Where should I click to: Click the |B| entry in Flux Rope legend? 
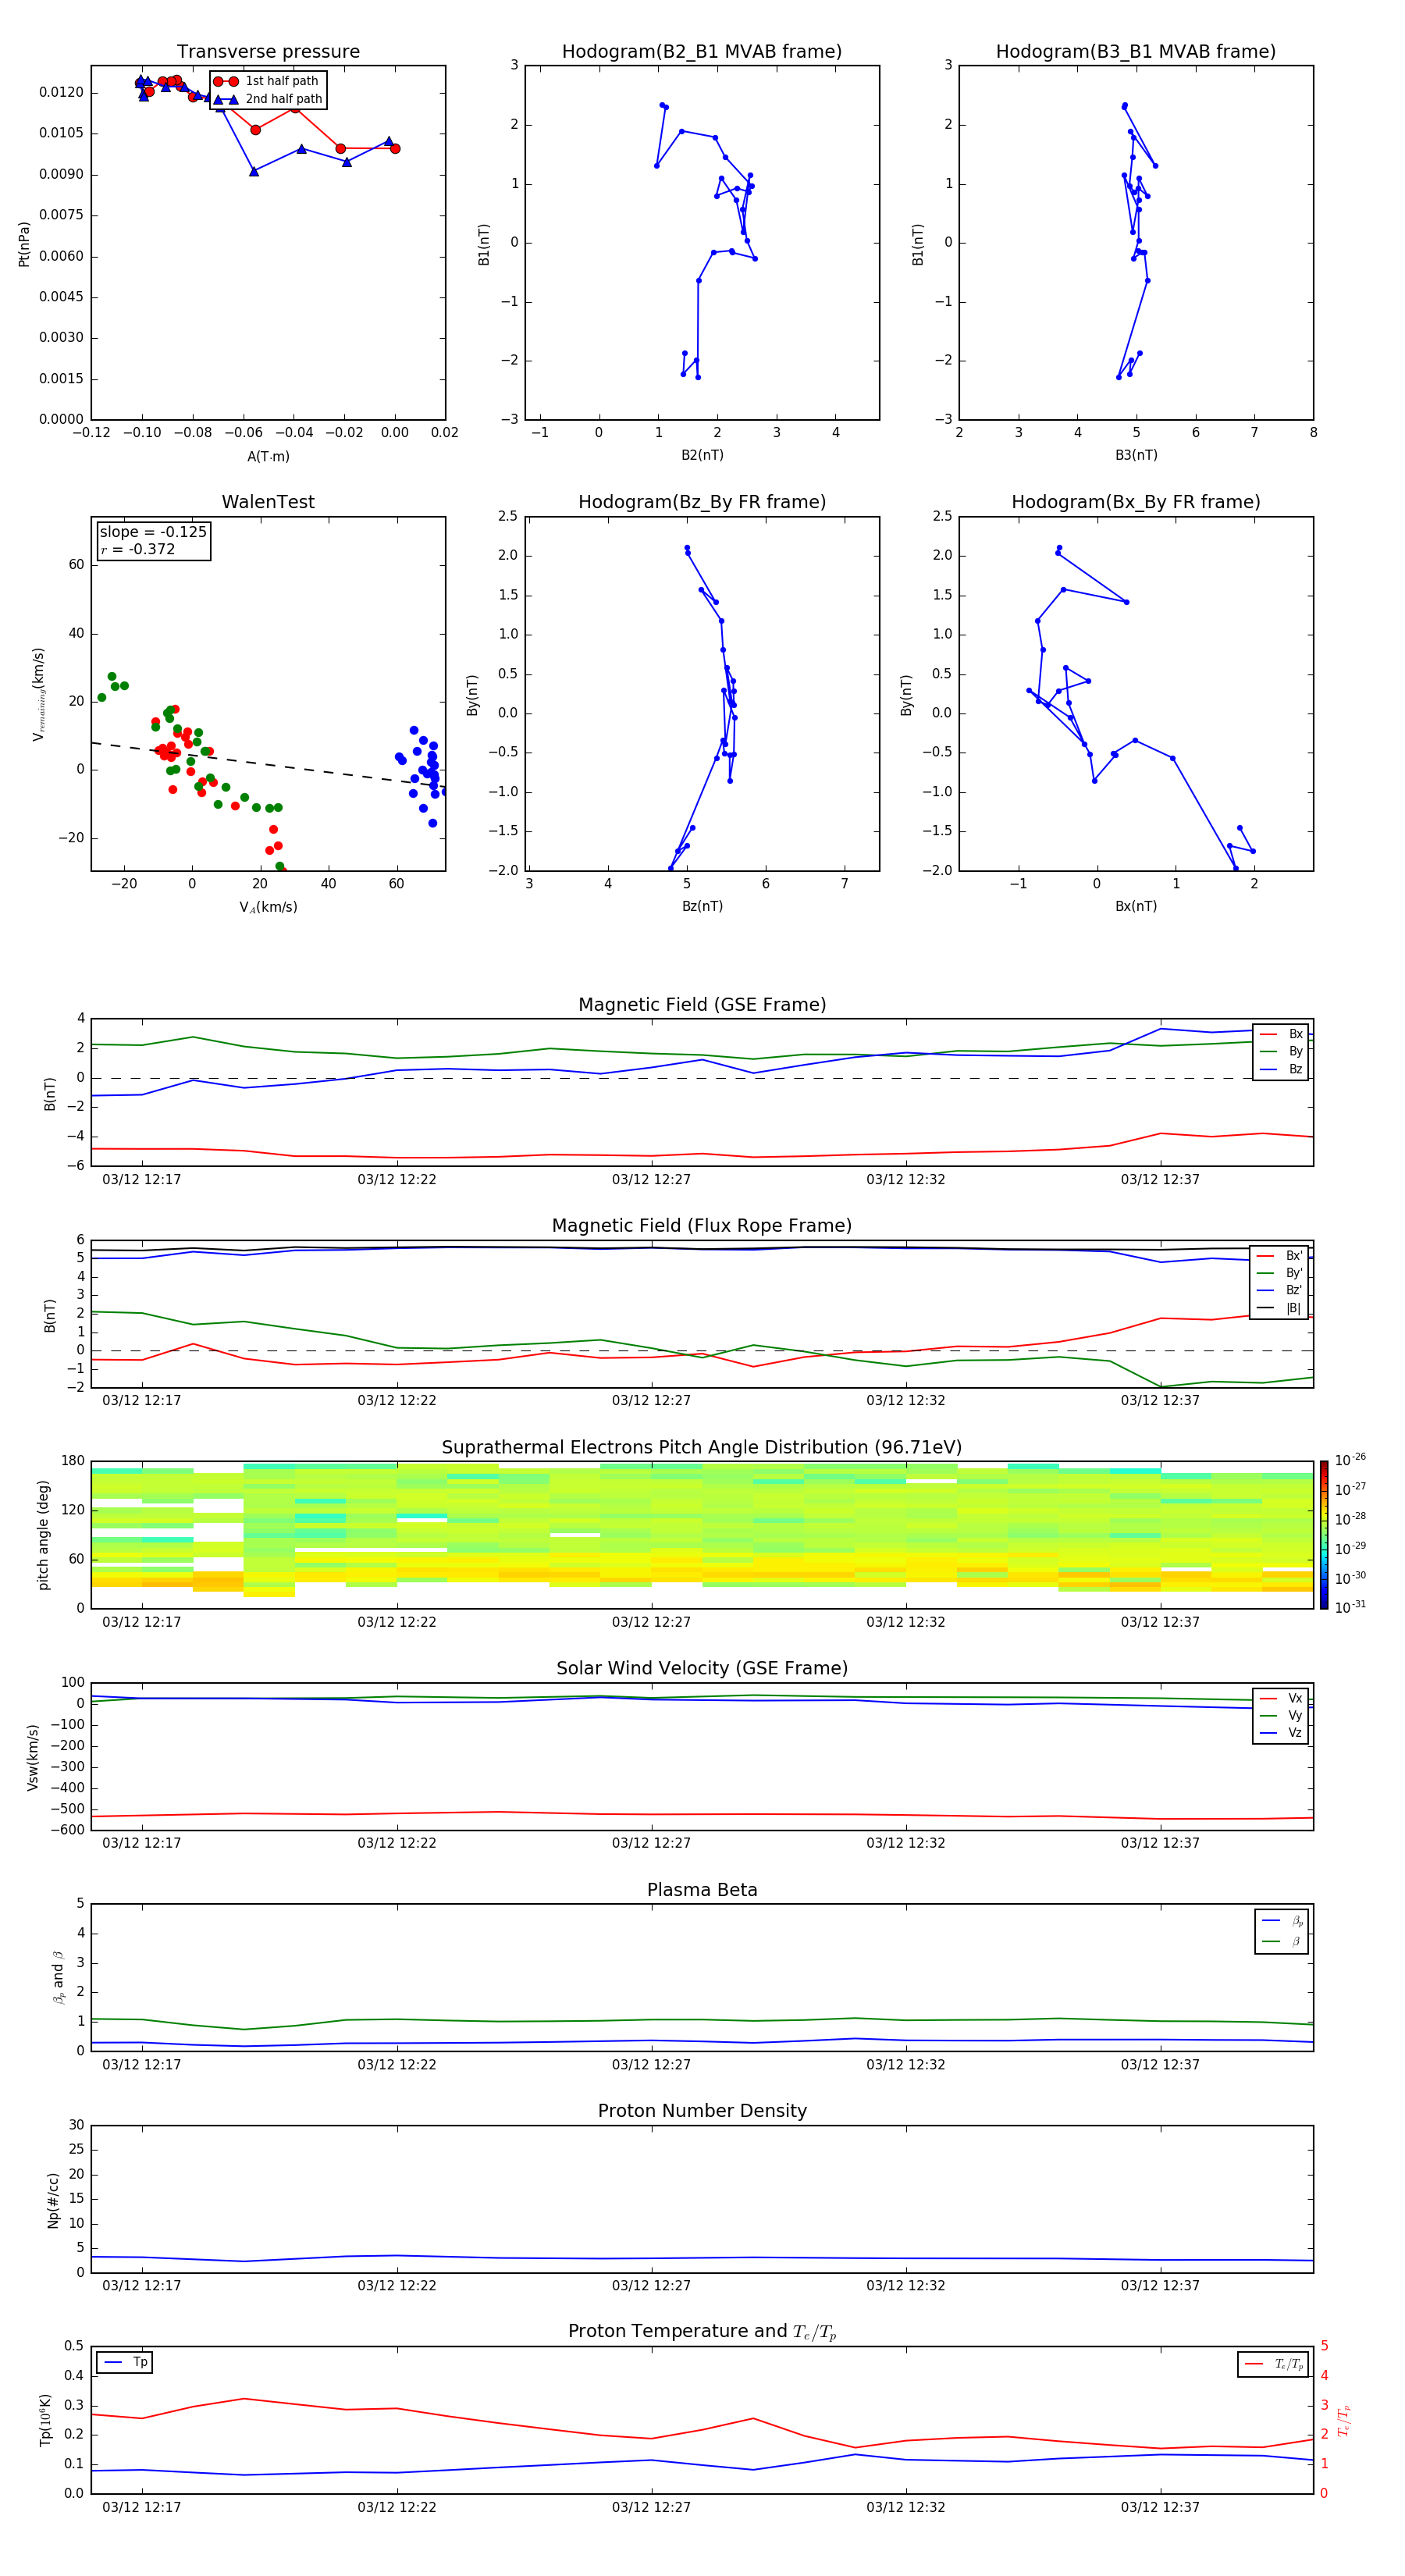1279,1308
